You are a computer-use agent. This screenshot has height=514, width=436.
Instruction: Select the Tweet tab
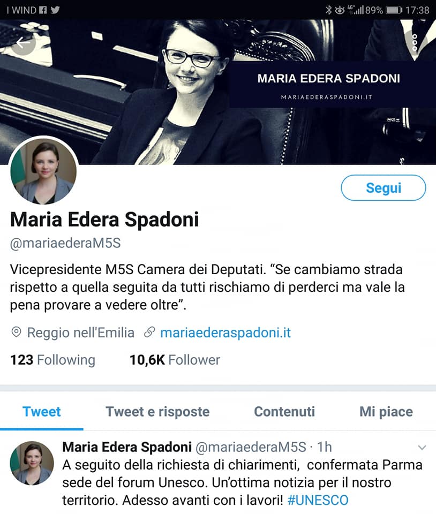tap(42, 412)
